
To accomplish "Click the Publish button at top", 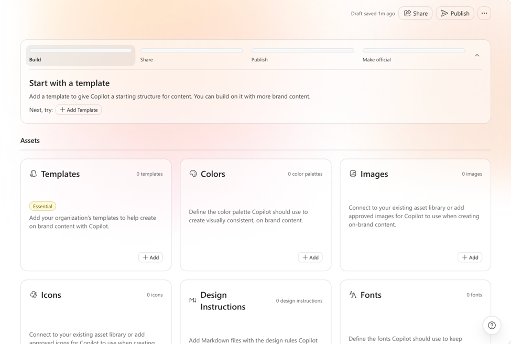I will 455,13.
